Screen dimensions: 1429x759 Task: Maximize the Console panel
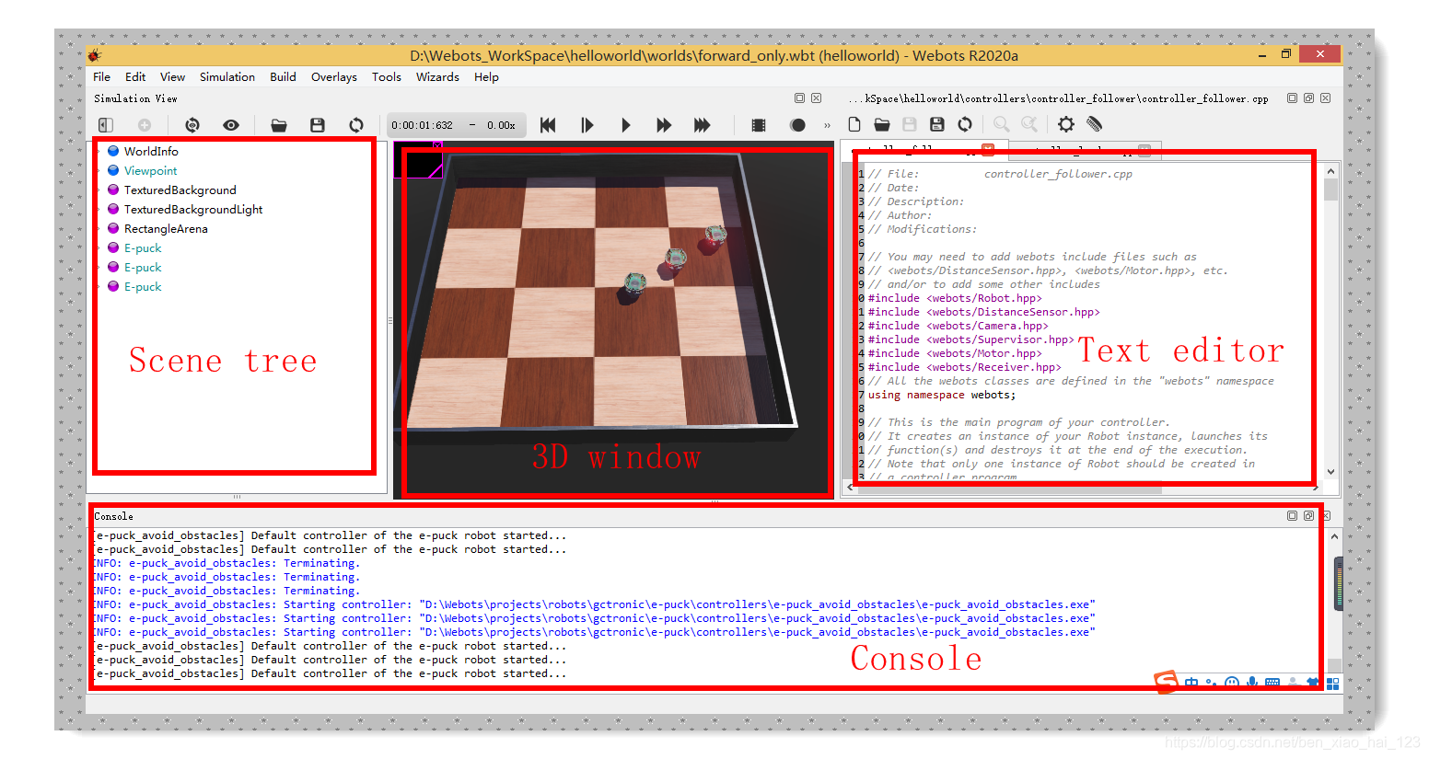(1292, 516)
